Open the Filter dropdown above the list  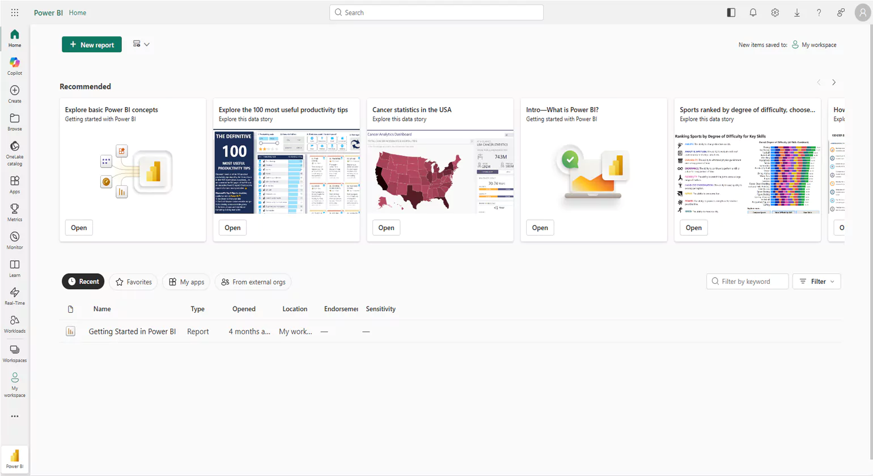pyautogui.click(x=816, y=281)
